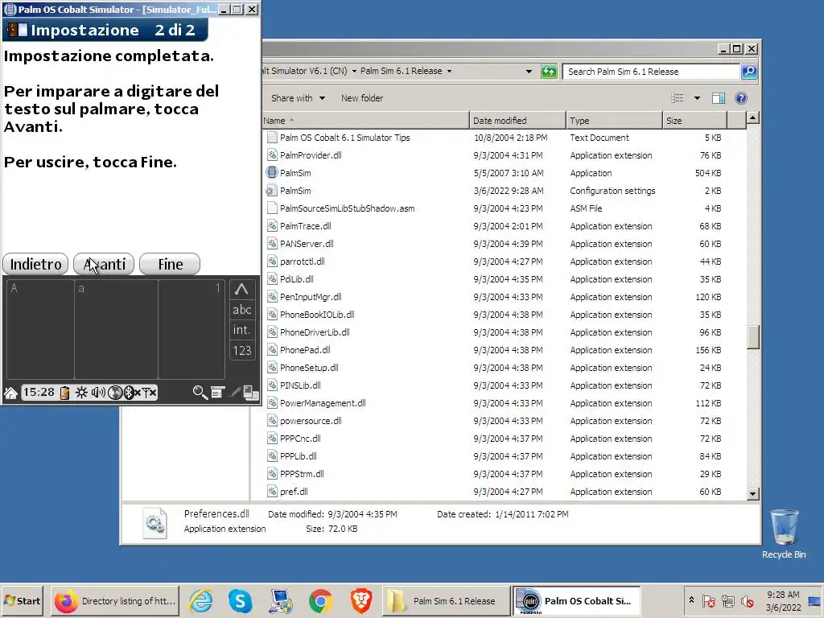Click the Search Palm Sim 6.1 Release field
Screen dimensions: 824x618
coord(652,72)
